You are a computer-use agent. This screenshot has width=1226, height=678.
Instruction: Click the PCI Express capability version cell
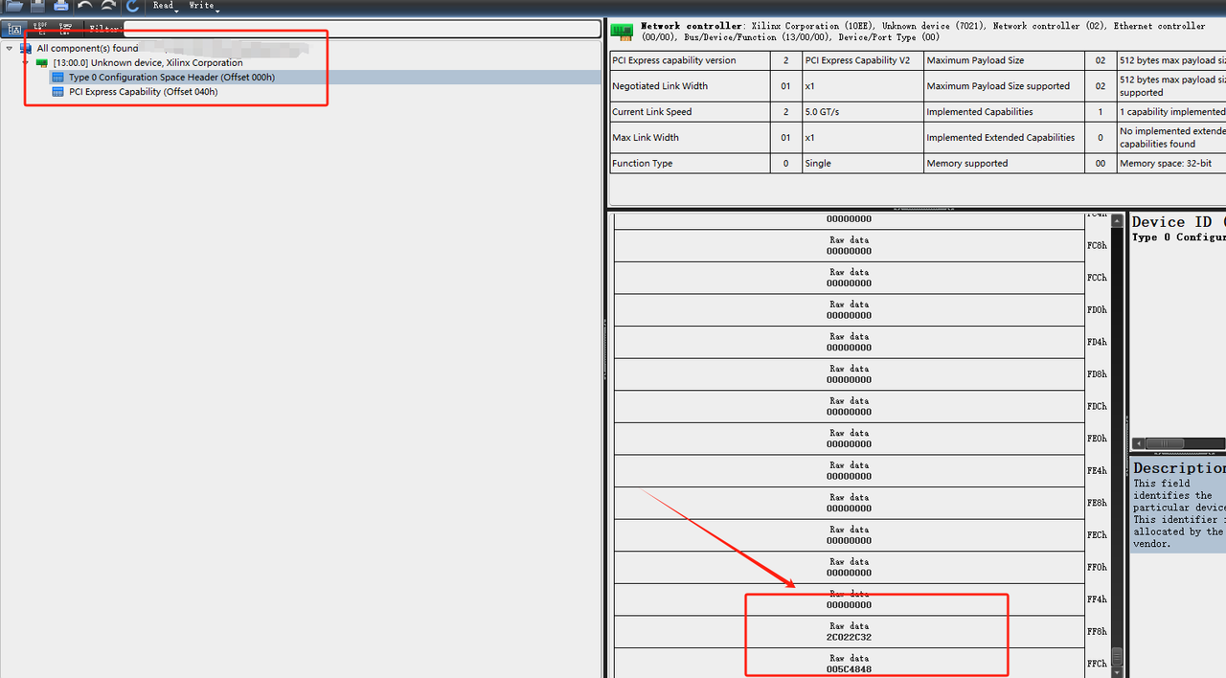pos(690,60)
